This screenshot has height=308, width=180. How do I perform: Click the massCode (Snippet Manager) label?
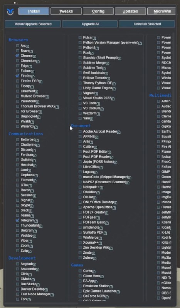pos(106,177)
